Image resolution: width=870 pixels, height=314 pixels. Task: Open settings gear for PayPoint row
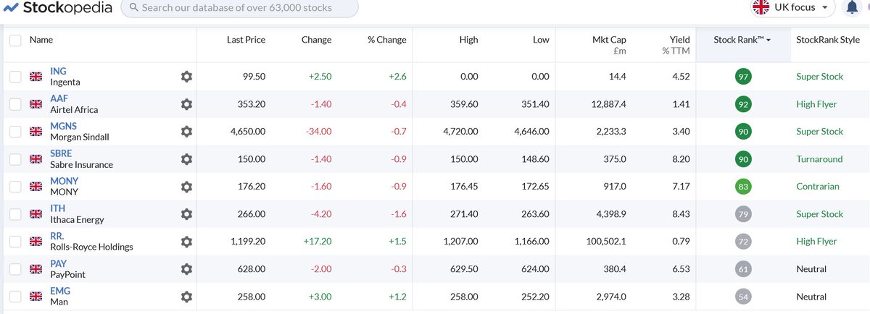pyautogui.click(x=186, y=269)
